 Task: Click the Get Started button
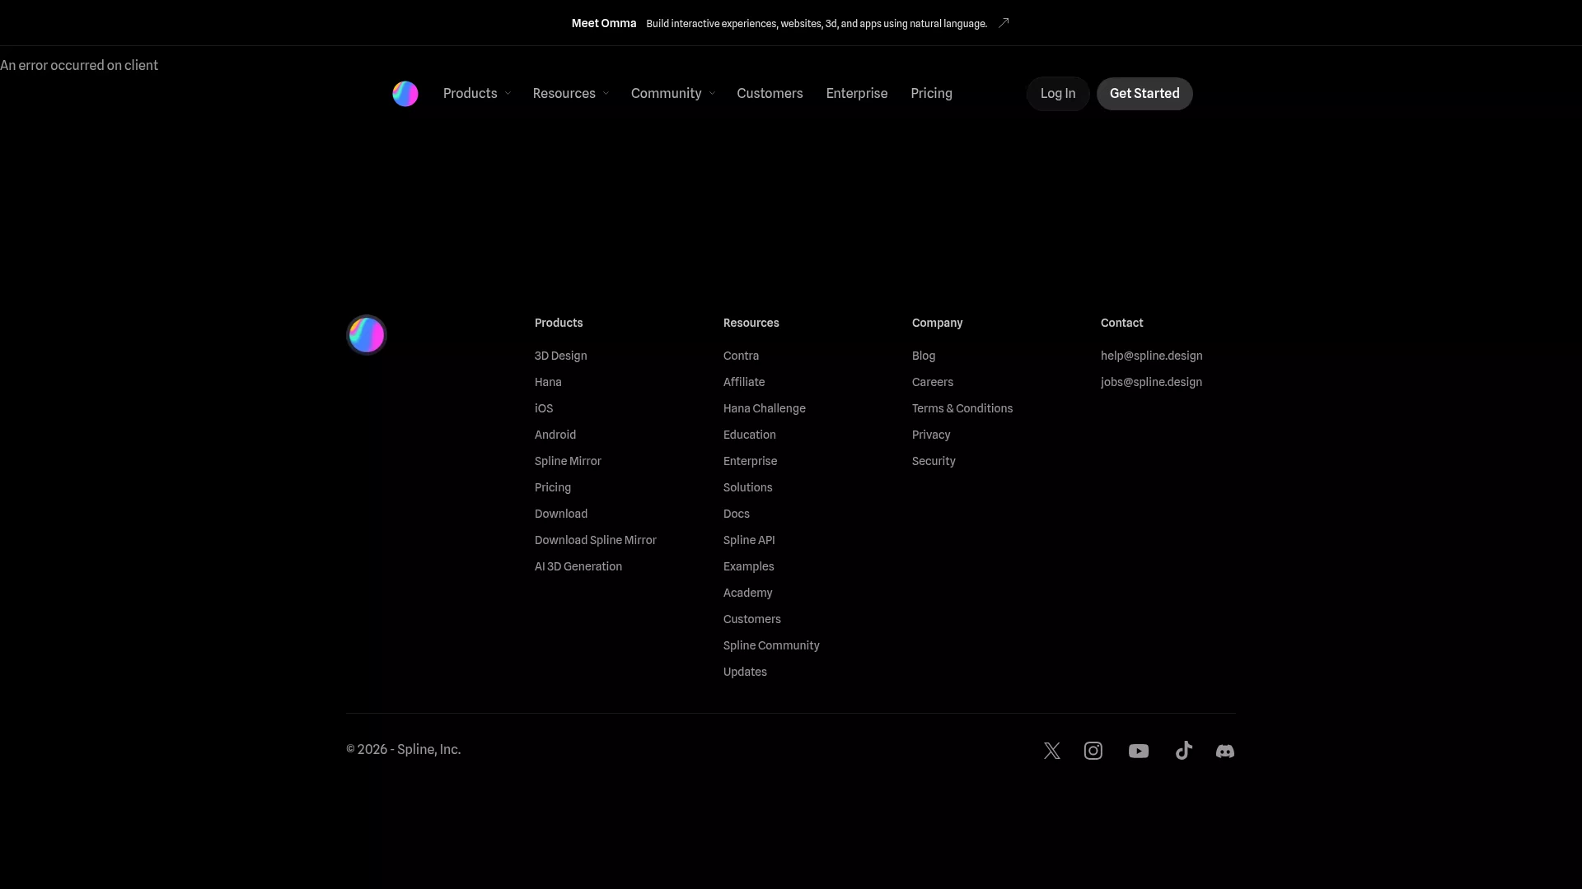pos(1144,94)
